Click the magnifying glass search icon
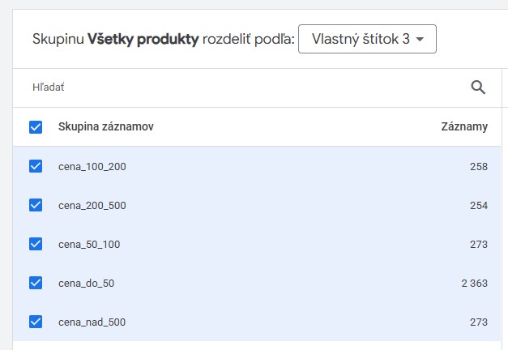The height and width of the screenshot is (350, 508). (x=478, y=87)
